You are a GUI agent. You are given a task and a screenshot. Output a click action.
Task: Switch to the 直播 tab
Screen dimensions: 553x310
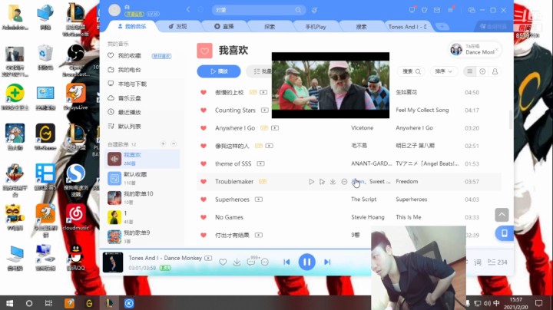point(224,26)
